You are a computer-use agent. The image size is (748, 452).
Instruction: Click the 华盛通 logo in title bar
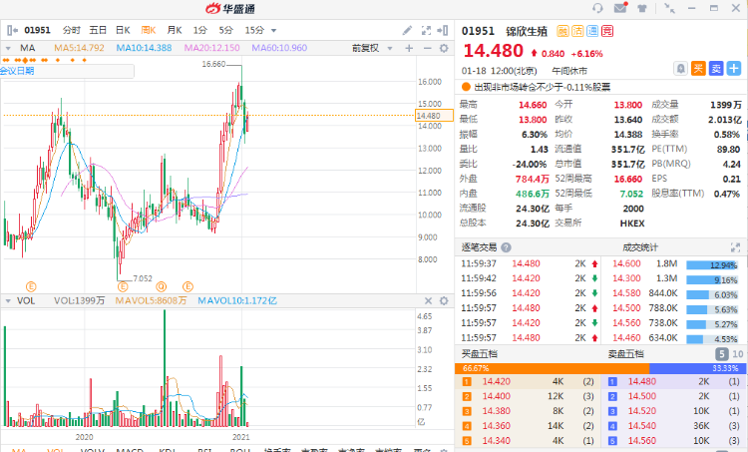tap(230, 9)
